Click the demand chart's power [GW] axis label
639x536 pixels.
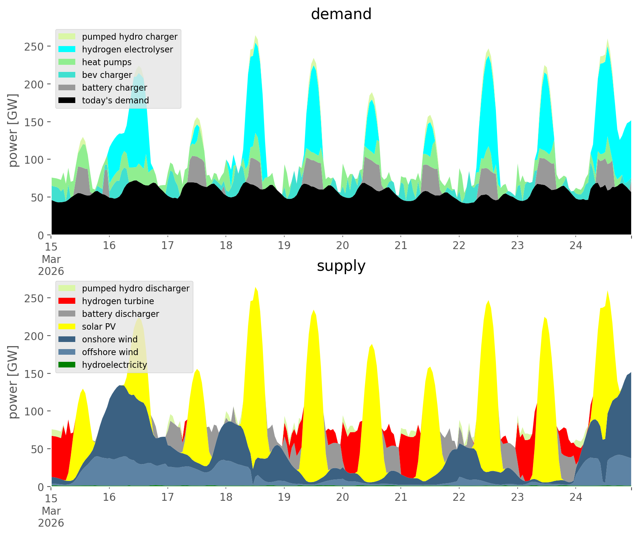coord(13,130)
